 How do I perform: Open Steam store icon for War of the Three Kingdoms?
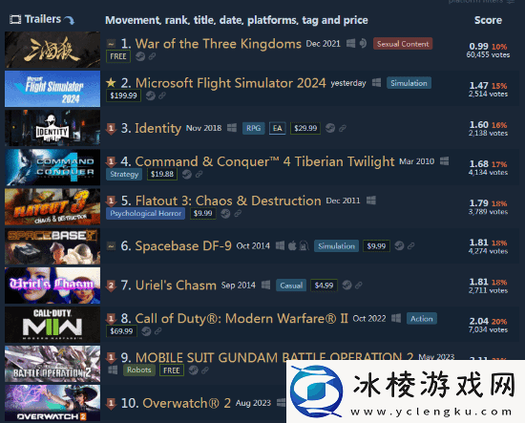tap(140, 56)
